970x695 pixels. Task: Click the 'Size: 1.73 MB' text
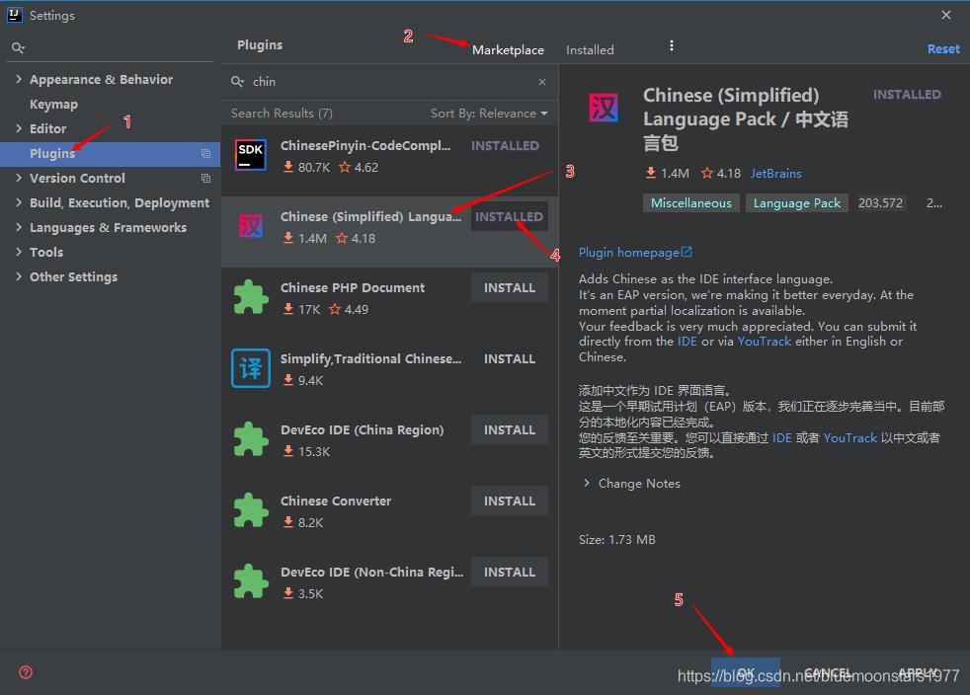point(616,539)
